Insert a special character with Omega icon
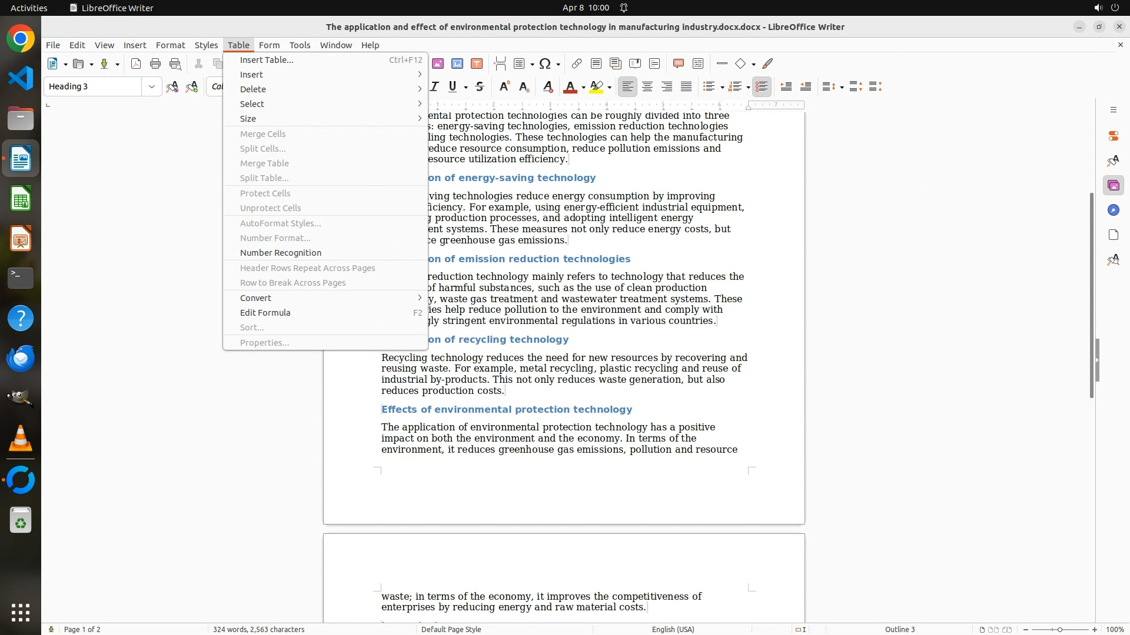The height and width of the screenshot is (635, 1130). tap(545, 63)
